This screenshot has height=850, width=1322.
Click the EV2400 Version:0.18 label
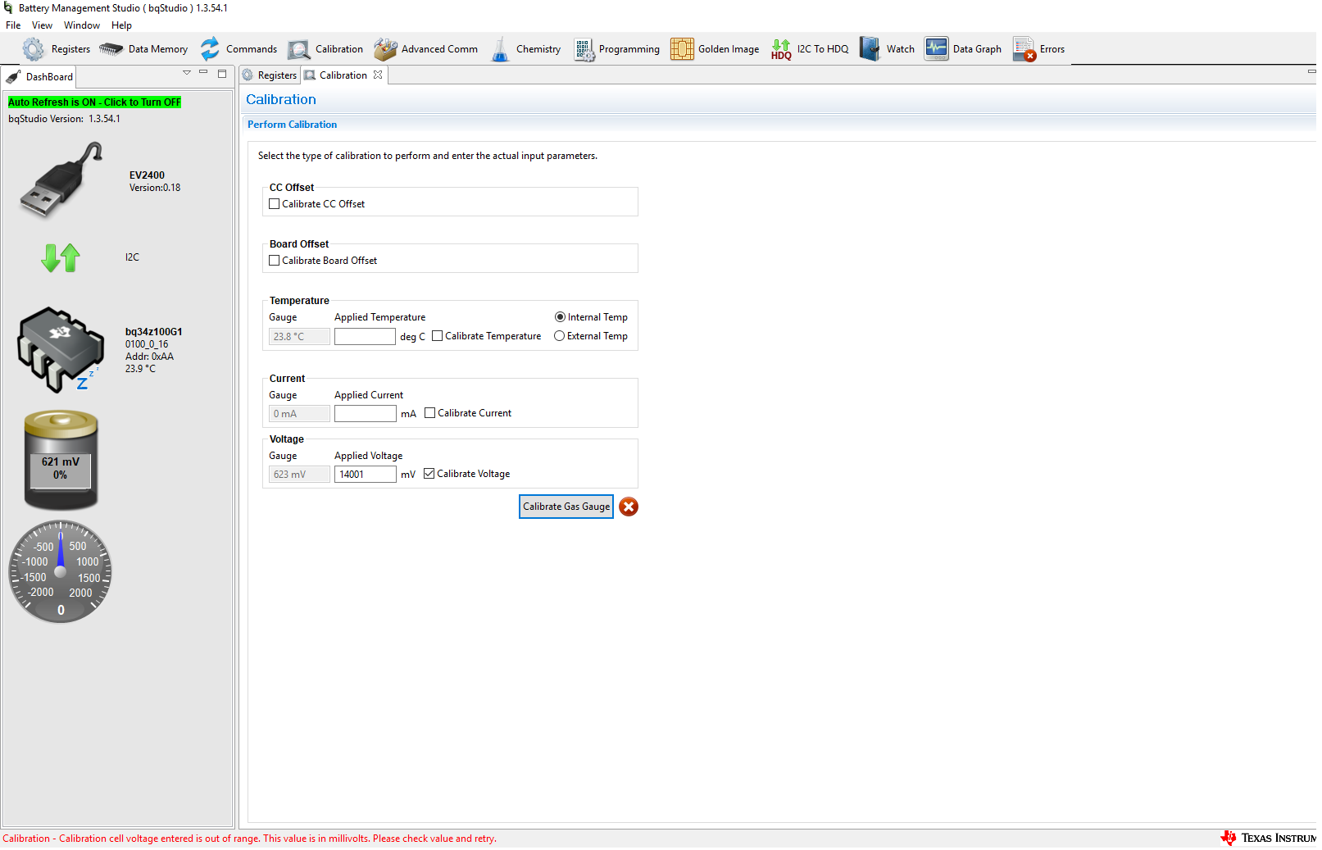[x=154, y=188]
